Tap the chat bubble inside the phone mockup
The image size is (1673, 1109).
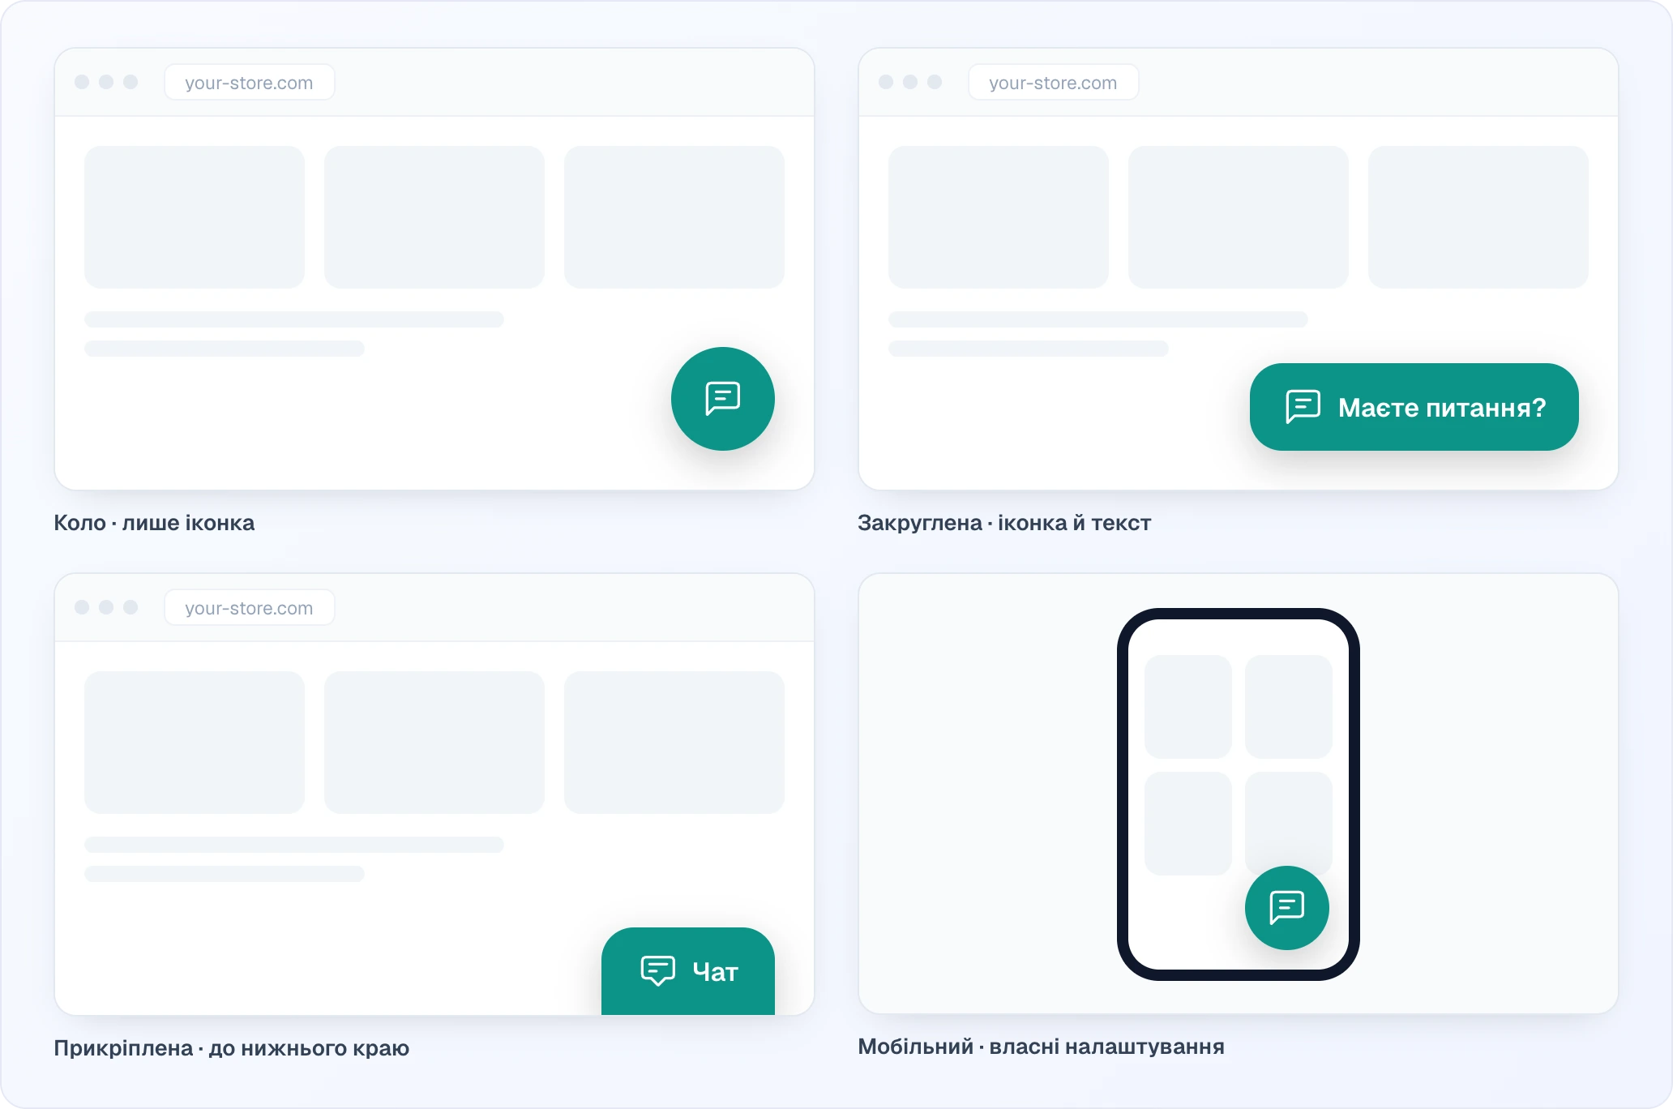click(x=1286, y=907)
